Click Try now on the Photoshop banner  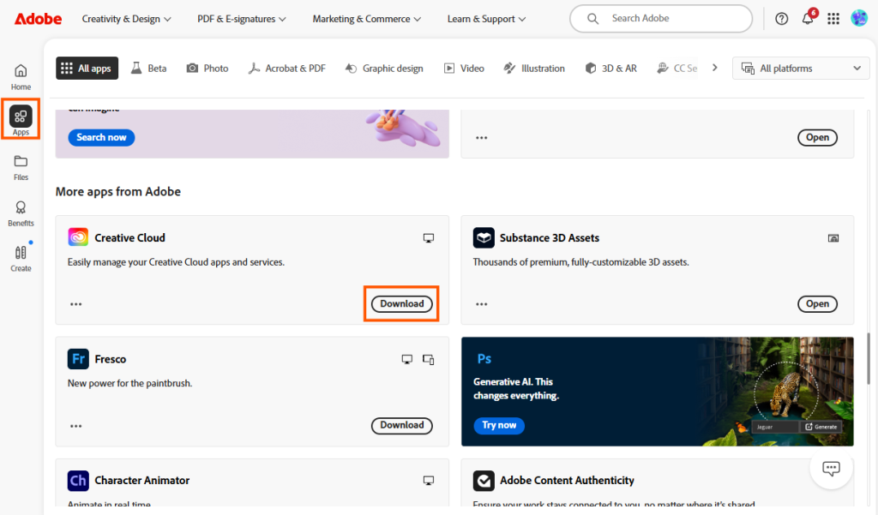(x=499, y=425)
